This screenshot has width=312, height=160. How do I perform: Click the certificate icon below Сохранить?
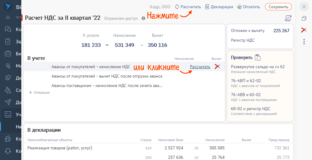click(288, 18)
